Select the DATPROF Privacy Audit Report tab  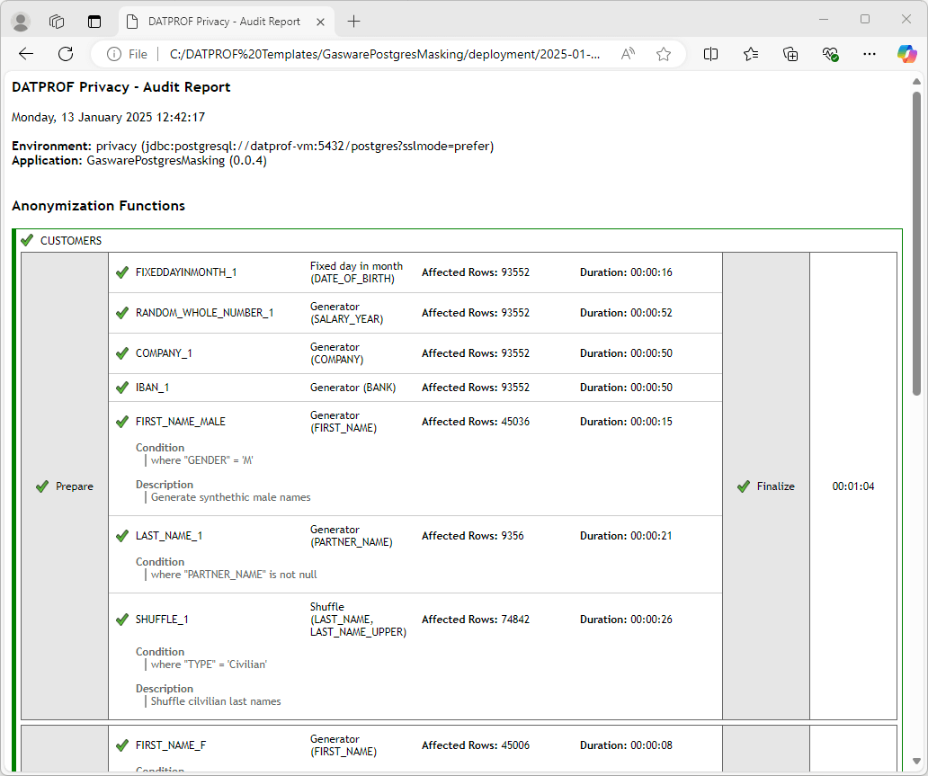[x=225, y=21]
